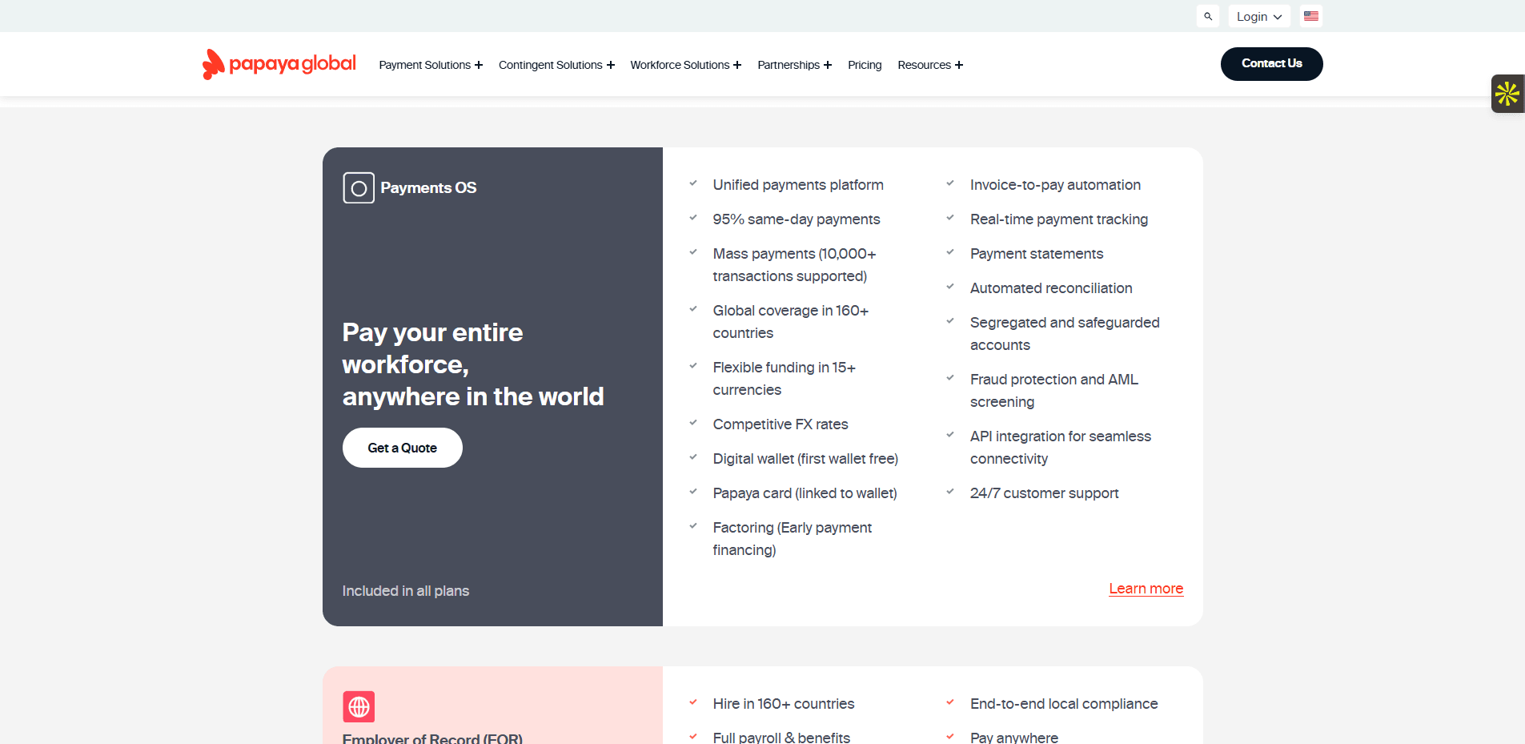Screen dimensions: 1525x744
Task: Click the Employer of Record globe icon
Action: [x=359, y=706]
